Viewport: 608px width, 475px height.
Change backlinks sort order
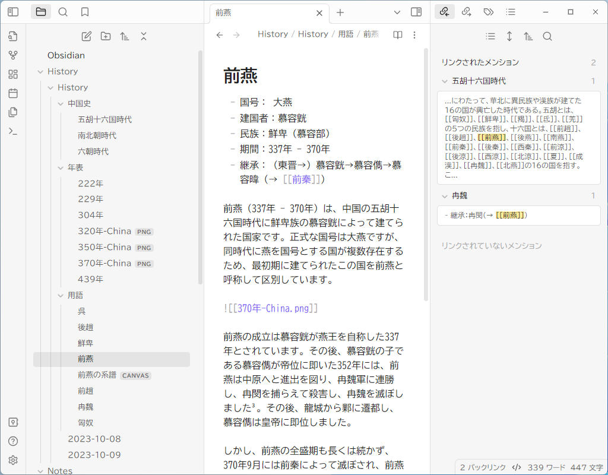[x=528, y=36]
